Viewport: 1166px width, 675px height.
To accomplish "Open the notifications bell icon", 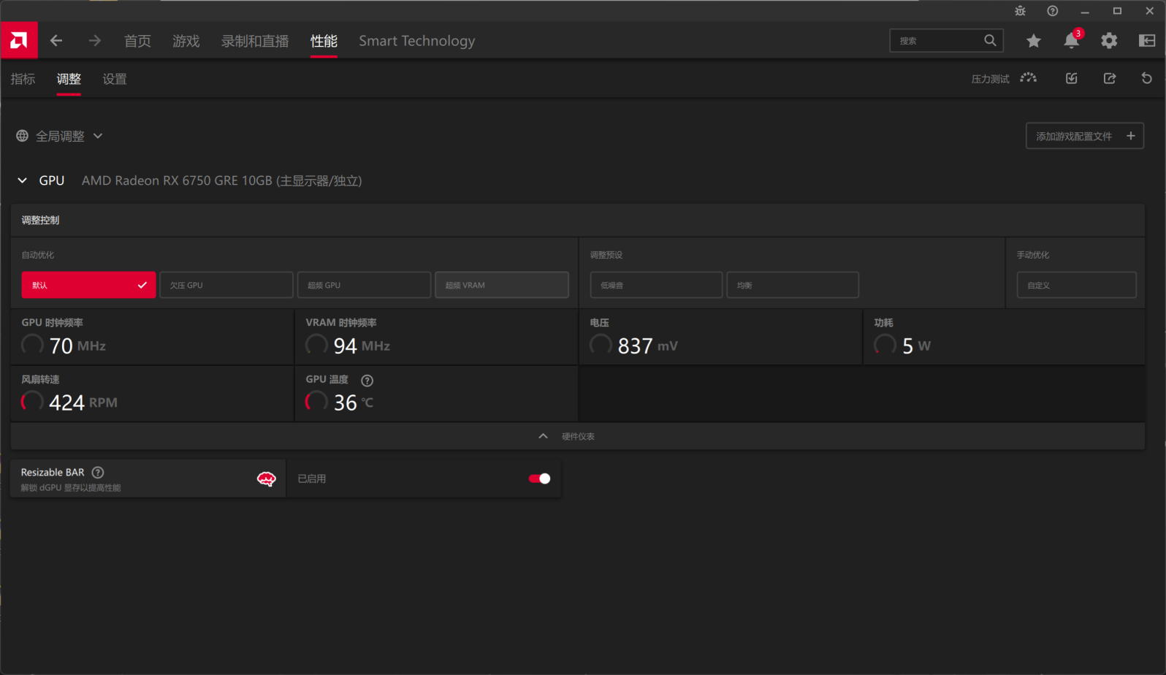I will coord(1071,41).
